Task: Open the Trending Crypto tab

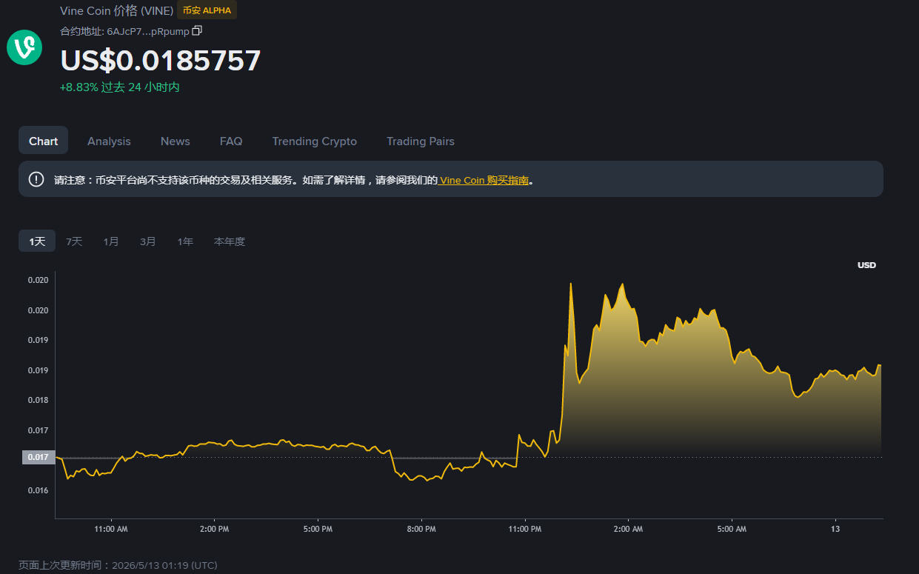Action: [x=314, y=141]
